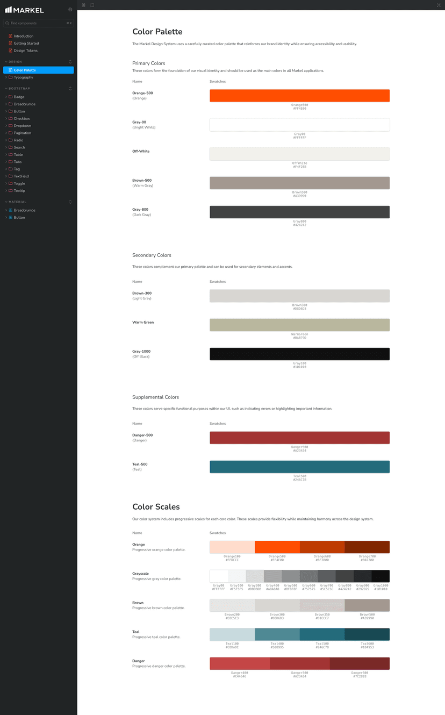Click the Orange600 scale swatch

pos(322,547)
